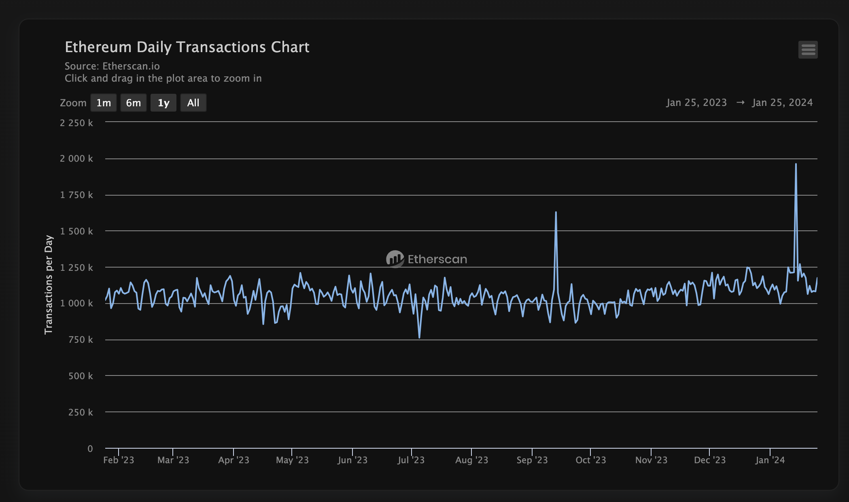Screen dimensions: 849x502
Task: Click the Zoom label beside range buttons
Action: 73,103
